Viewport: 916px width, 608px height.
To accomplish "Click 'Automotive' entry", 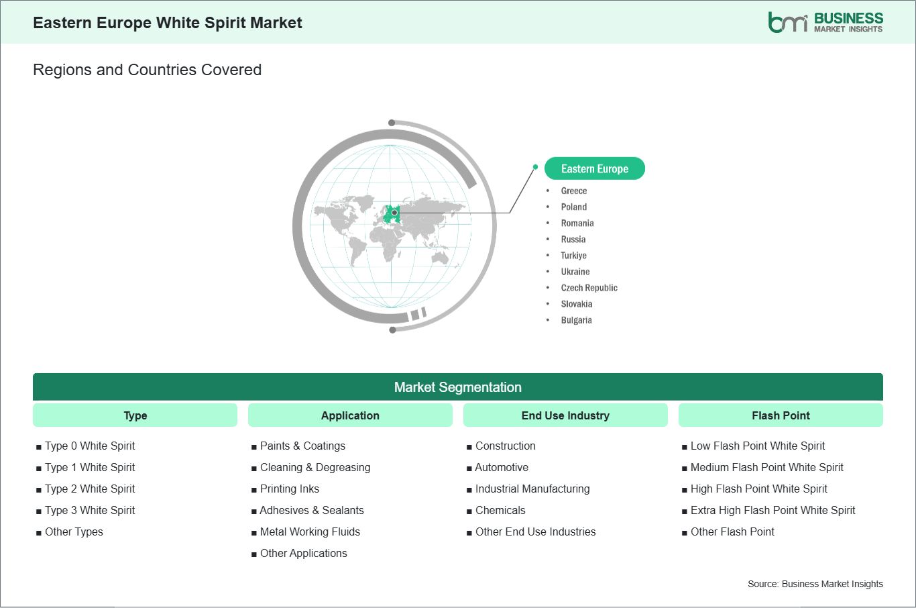I will pyautogui.click(x=502, y=467).
